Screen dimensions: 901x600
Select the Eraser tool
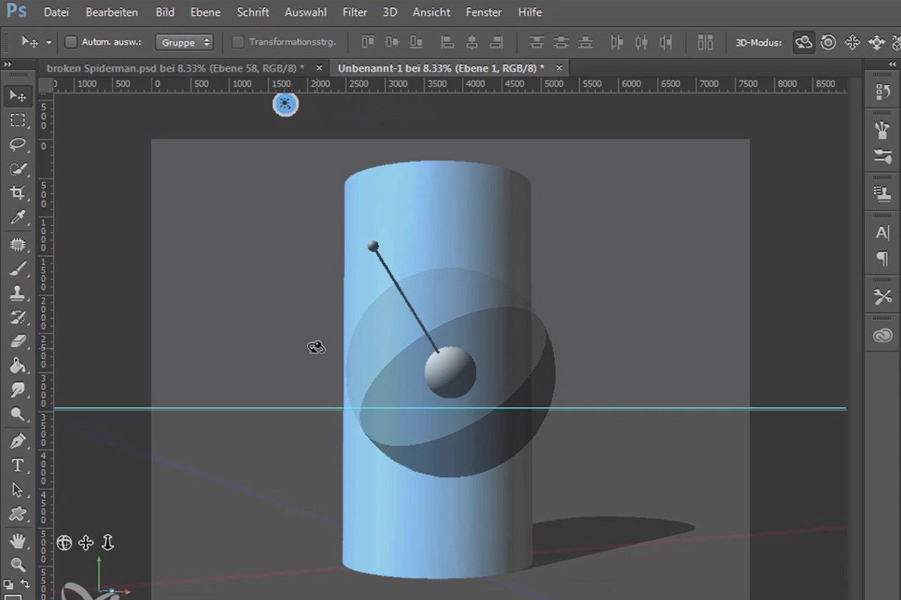[18, 341]
